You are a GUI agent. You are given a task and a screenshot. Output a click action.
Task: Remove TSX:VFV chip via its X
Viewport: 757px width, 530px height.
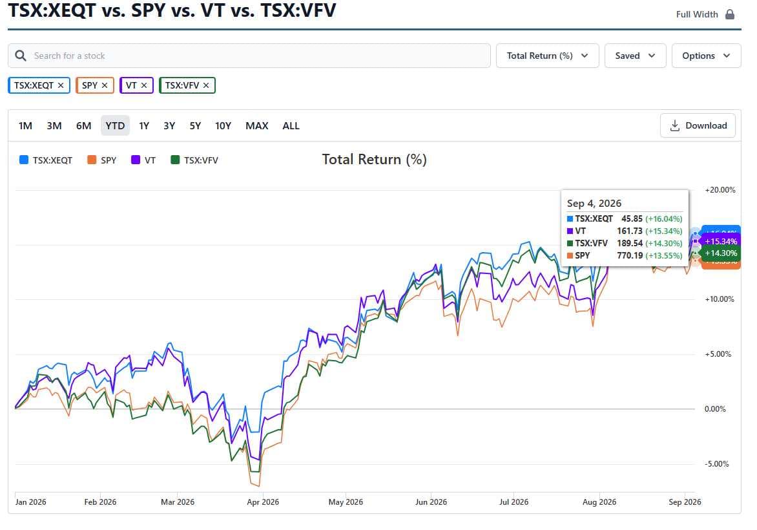206,85
